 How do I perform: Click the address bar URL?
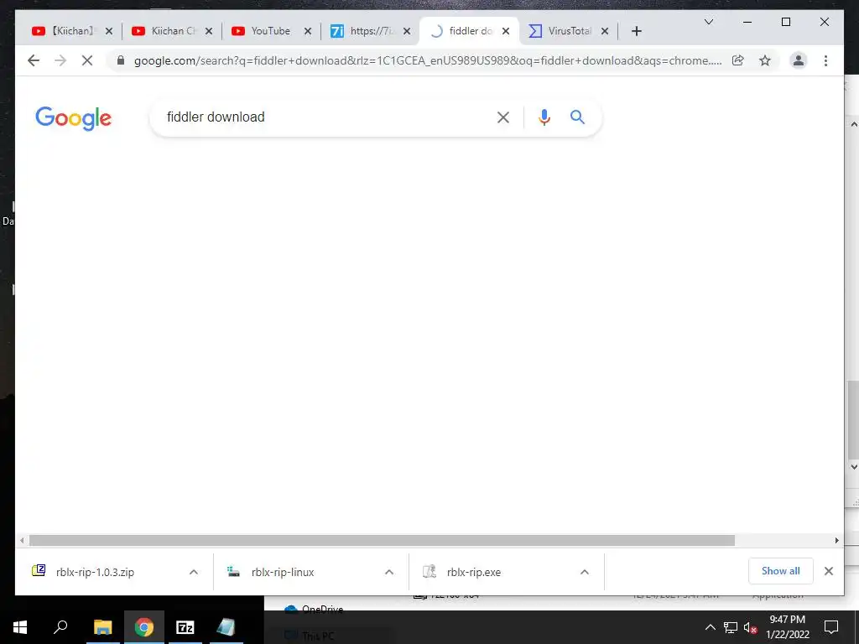[x=427, y=60]
